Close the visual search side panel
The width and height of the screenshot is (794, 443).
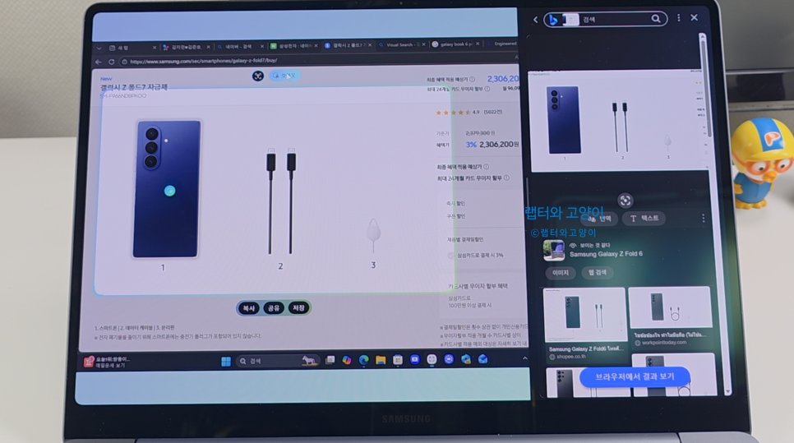pos(695,18)
